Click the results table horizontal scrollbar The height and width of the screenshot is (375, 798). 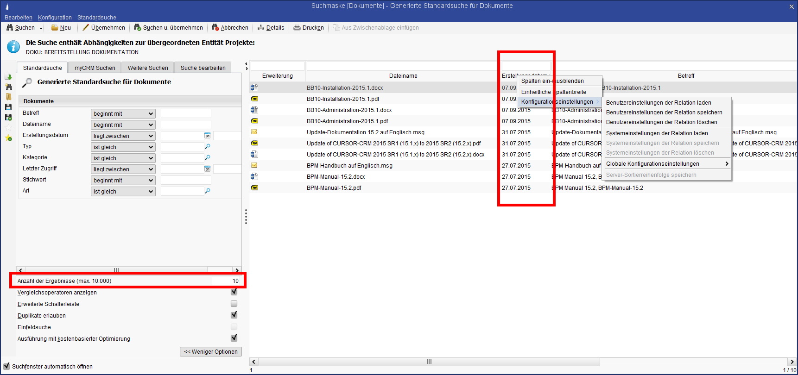coord(429,362)
